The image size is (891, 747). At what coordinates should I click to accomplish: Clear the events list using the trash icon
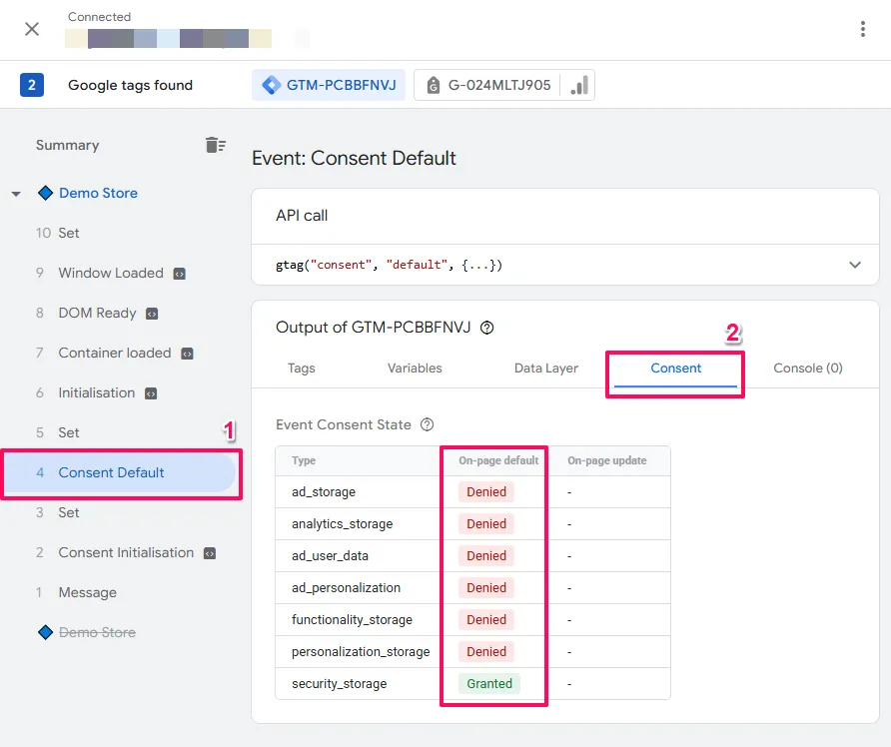(216, 144)
